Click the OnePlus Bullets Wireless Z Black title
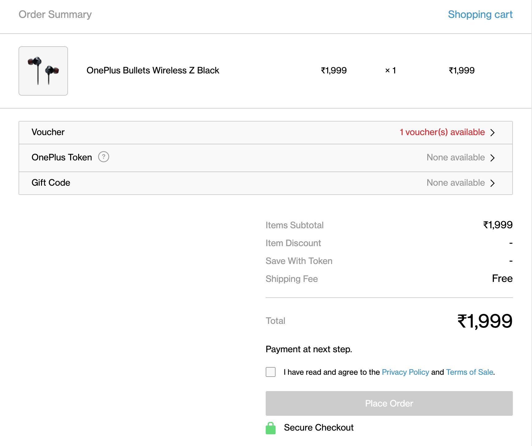532x446 pixels. (x=153, y=71)
